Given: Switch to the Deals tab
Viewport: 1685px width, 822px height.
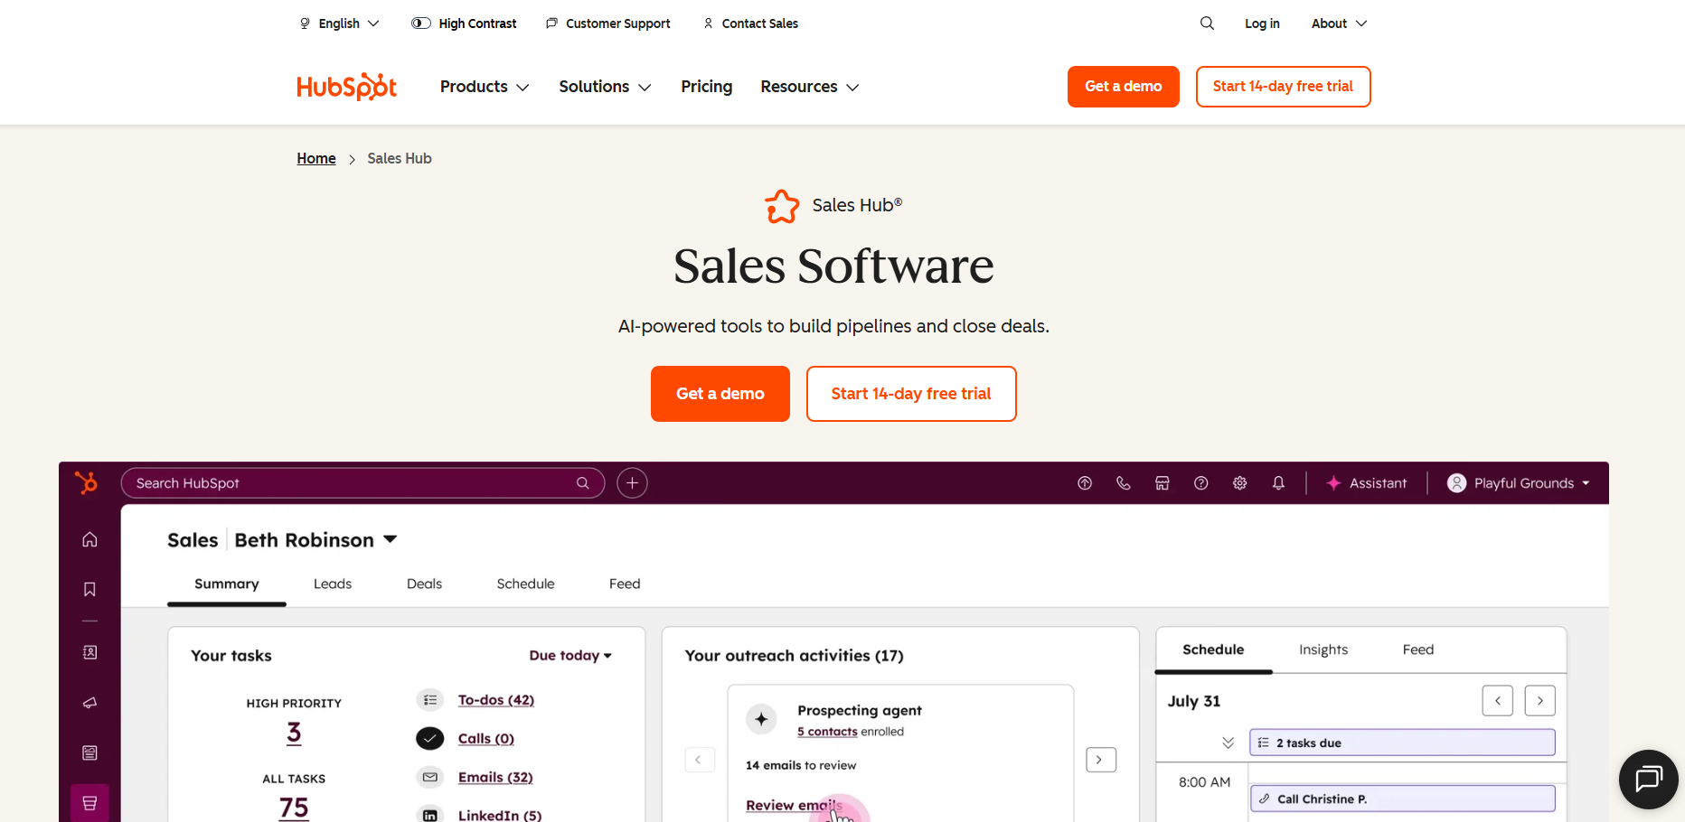Looking at the screenshot, I should tap(424, 584).
